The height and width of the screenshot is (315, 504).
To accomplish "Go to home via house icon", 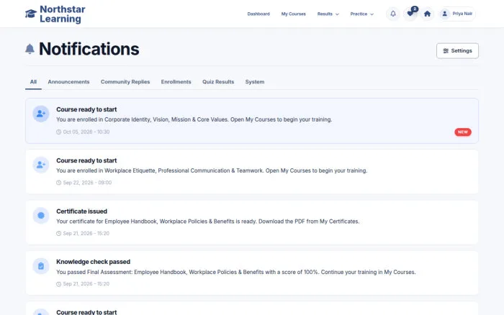I will [427, 14].
